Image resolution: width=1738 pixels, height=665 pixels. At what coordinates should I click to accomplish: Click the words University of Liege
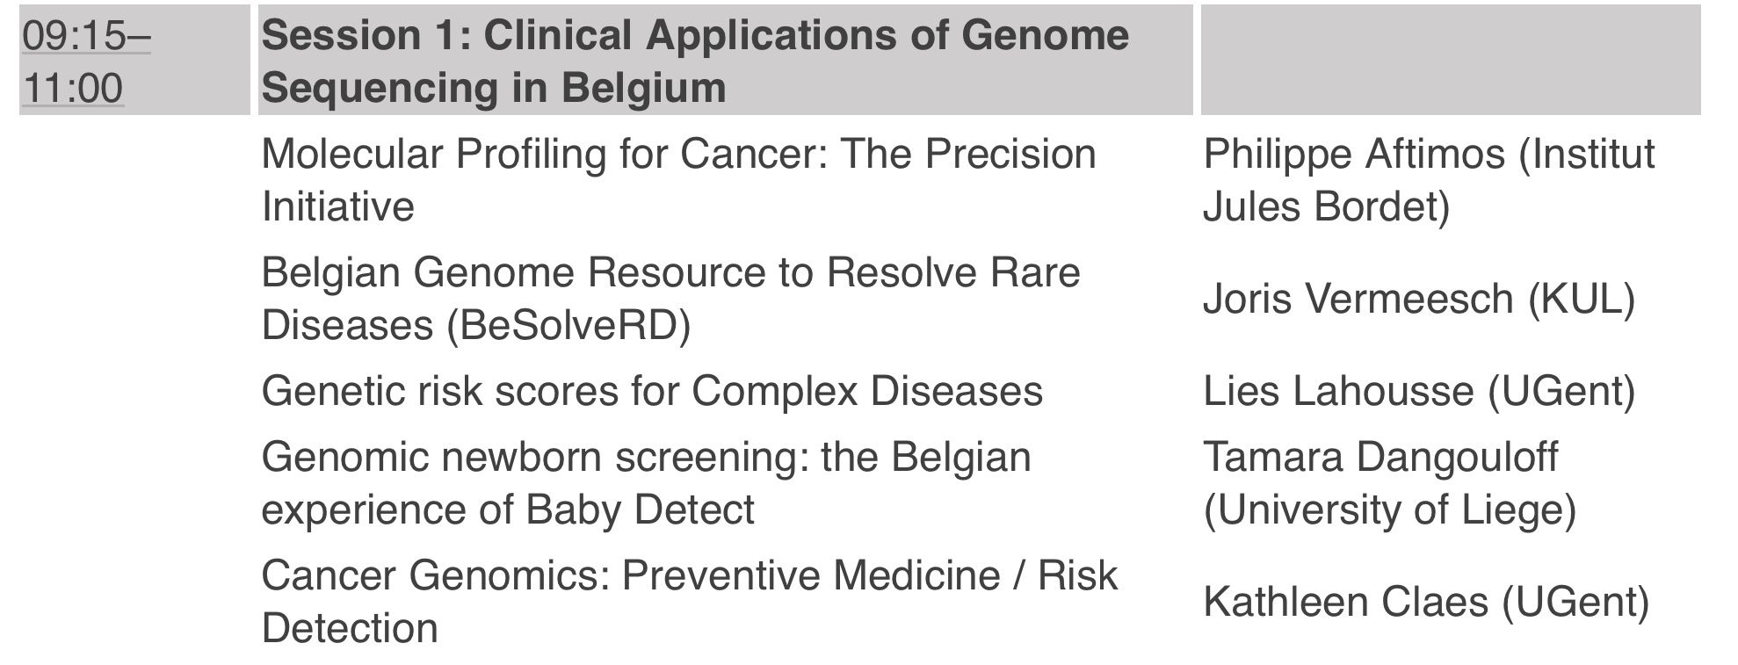pos(1390,510)
